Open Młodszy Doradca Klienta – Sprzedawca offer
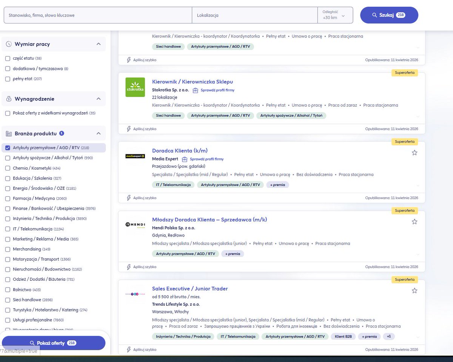This screenshot has width=453, height=362. tap(210, 220)
